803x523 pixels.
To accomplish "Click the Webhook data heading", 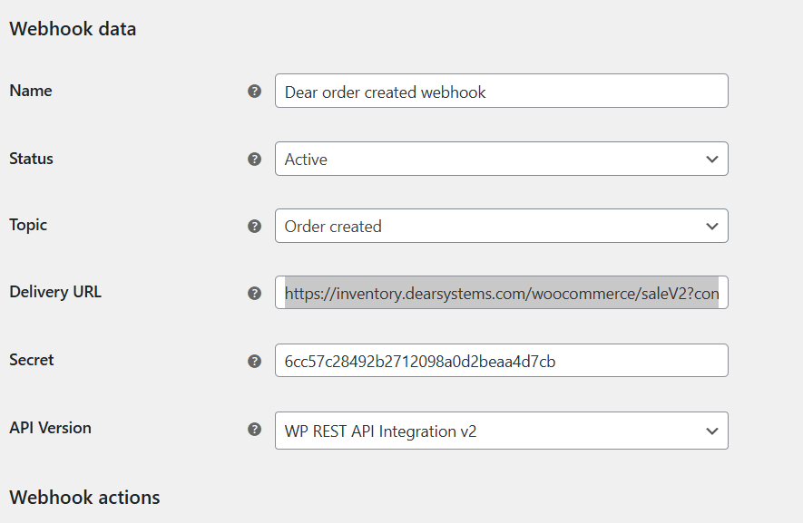I will (73, 29).
